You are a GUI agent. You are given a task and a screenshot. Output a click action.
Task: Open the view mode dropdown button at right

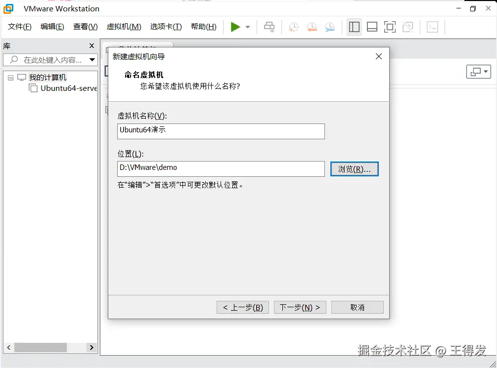(x=479, y=72)
